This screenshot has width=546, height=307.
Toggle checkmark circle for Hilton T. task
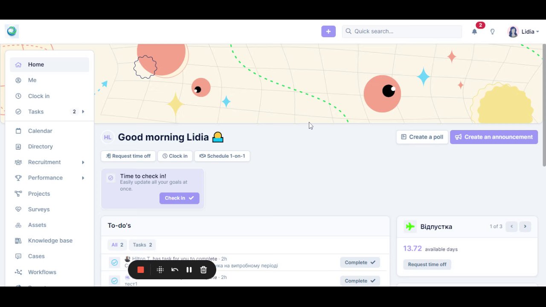[x=114, y=263]
